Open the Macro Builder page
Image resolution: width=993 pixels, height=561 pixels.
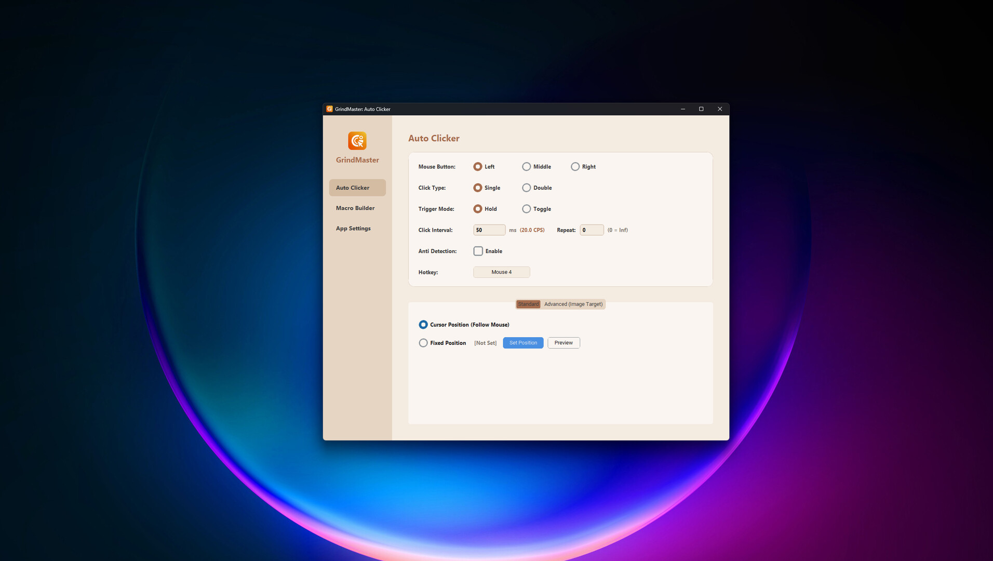click(x=355, y=208)
